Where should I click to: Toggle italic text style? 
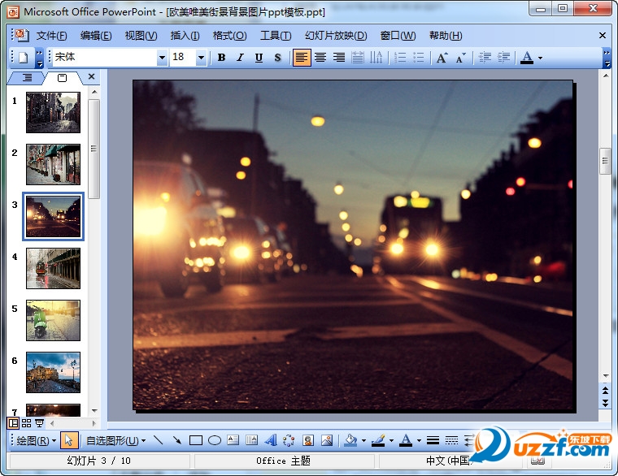tap(240, 58)
